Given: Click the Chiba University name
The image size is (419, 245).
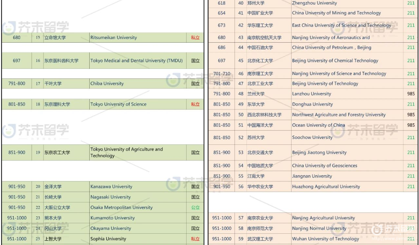Looking at the screenshot, I should (107, 83).
